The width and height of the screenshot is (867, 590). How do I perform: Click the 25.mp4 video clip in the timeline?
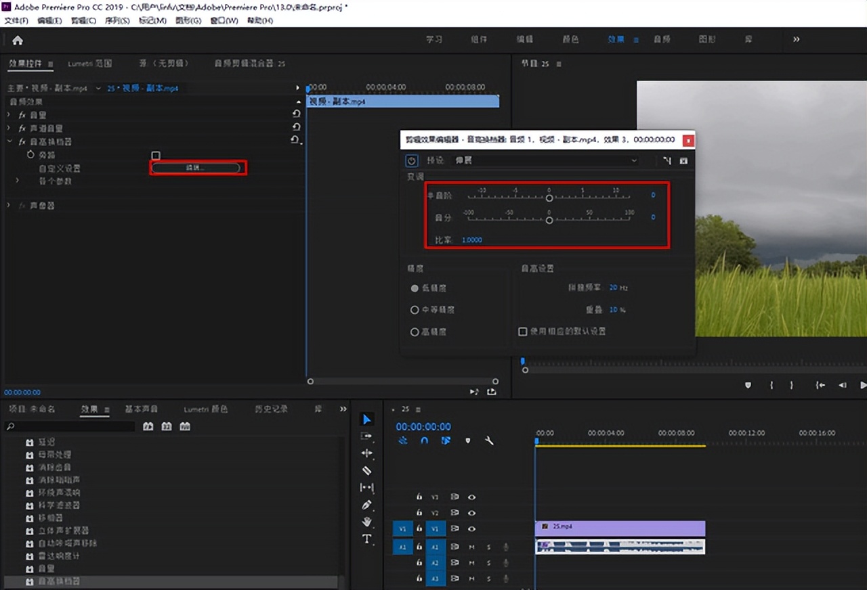click(620, 528)
